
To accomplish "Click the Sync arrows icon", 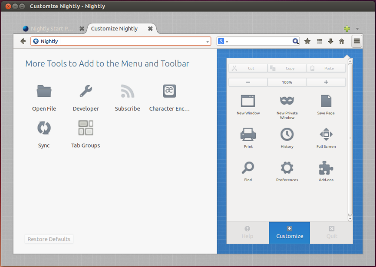I will pos(44,128).
